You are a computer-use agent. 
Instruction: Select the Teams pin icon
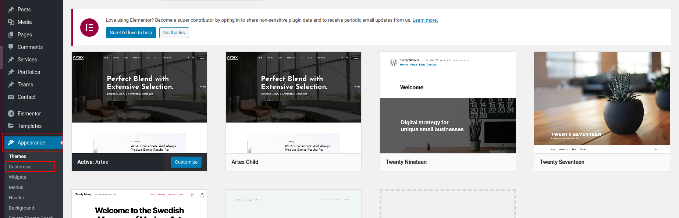pos(11,85)
